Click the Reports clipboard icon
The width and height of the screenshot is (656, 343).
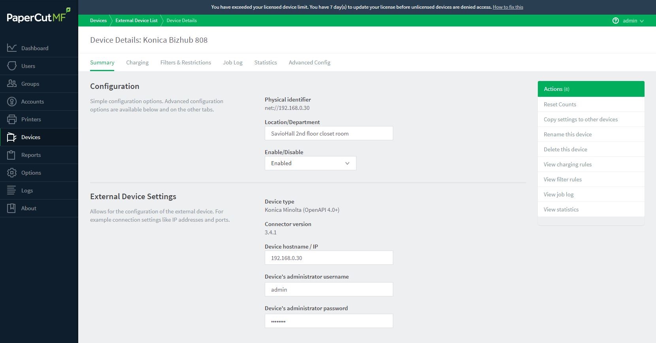click(x=12, y=155)
